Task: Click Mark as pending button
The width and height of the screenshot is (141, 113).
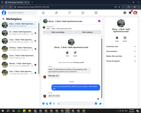Action: [x=58, y=32]
